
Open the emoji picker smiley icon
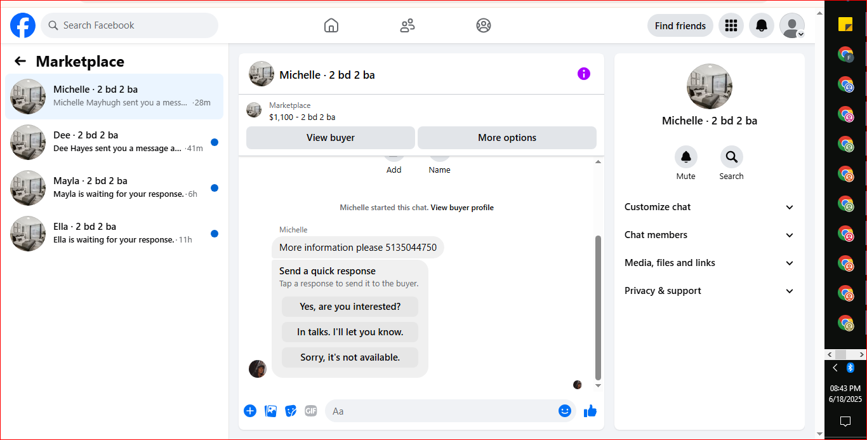coord(565,411)
